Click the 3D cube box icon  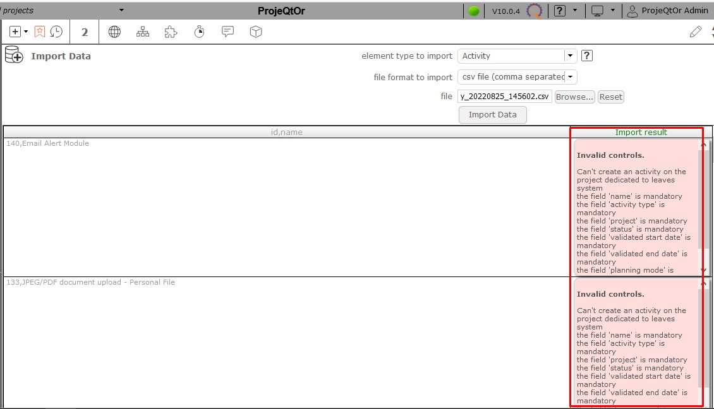tap(256, 32)
